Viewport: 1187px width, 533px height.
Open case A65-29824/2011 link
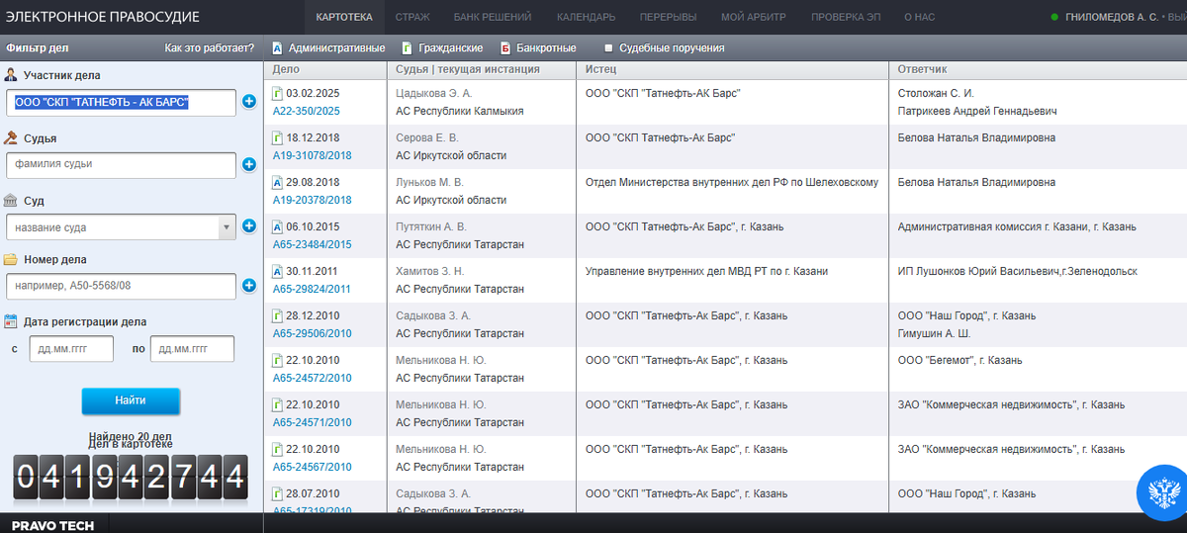(x=312, y=289)
